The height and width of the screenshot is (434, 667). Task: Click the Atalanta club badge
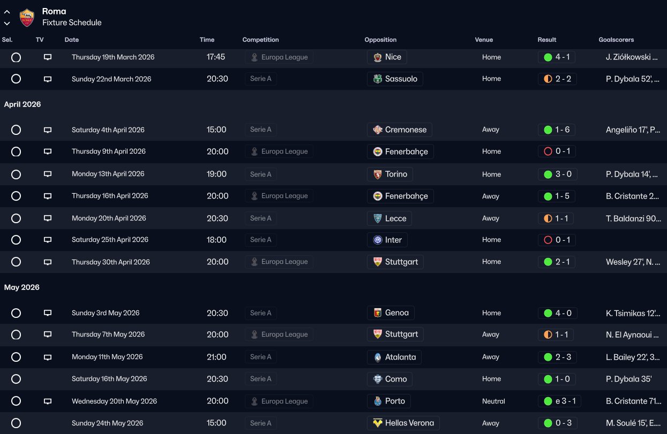point(378,357)
